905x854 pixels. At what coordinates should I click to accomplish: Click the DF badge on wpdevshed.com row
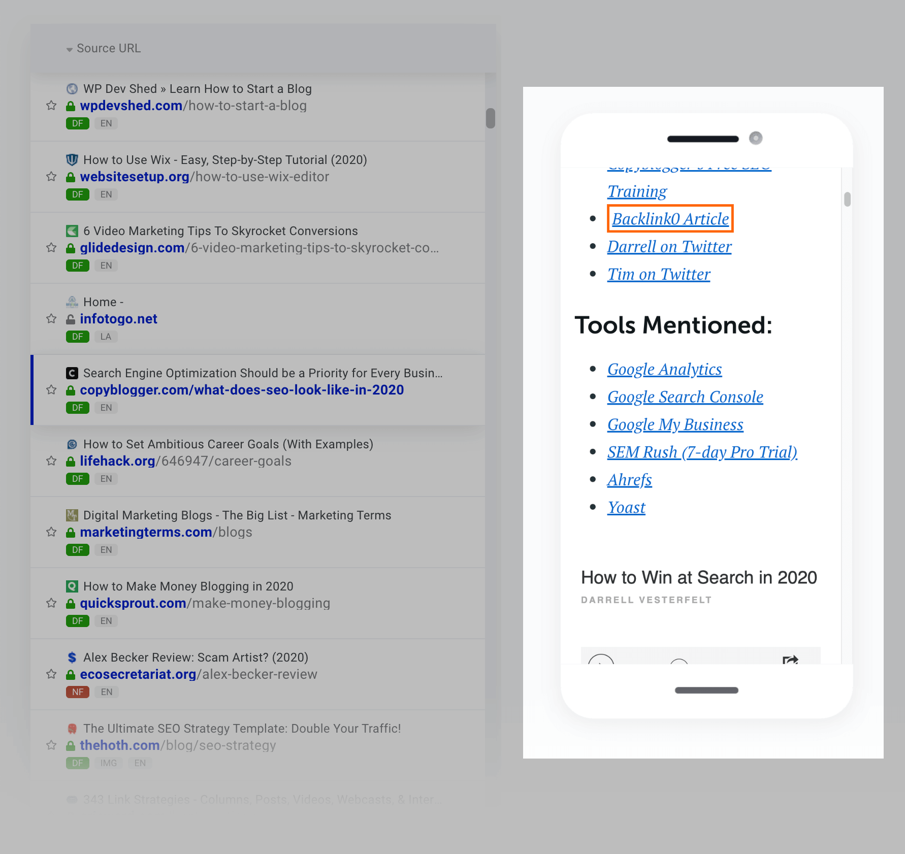pyautogui.click(x=78, y=123)
